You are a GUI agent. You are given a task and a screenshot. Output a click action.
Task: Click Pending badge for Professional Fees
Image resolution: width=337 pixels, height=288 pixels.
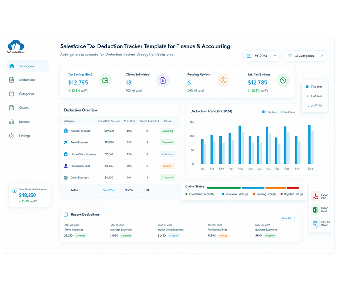[167, 166]
